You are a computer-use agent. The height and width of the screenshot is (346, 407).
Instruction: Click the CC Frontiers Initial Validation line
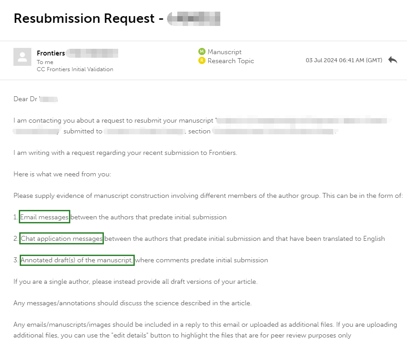click(75, 69)
